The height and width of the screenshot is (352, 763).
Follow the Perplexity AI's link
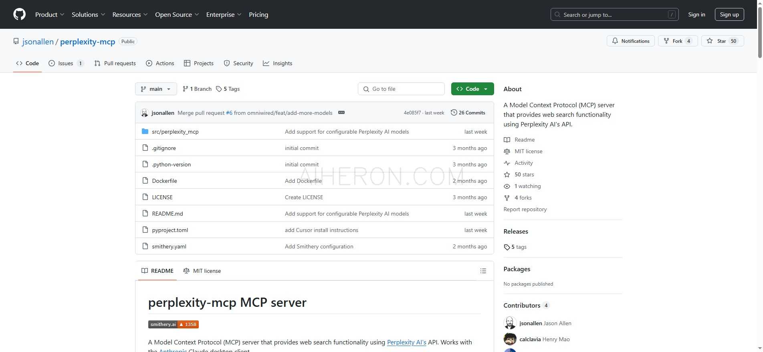pos(407,342)
